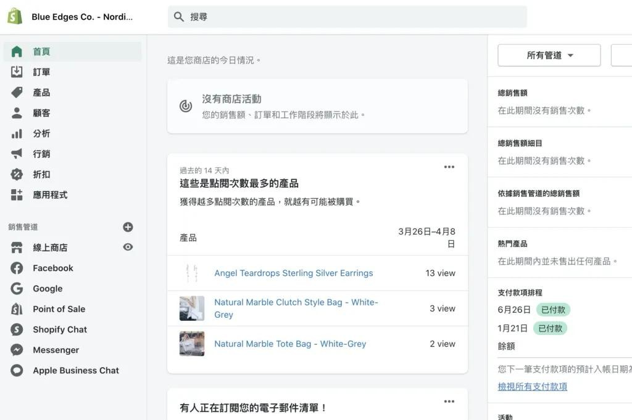Click the Point of Sale bag icon
This screenshot has width=632, height=420.
tap(17, 309)
